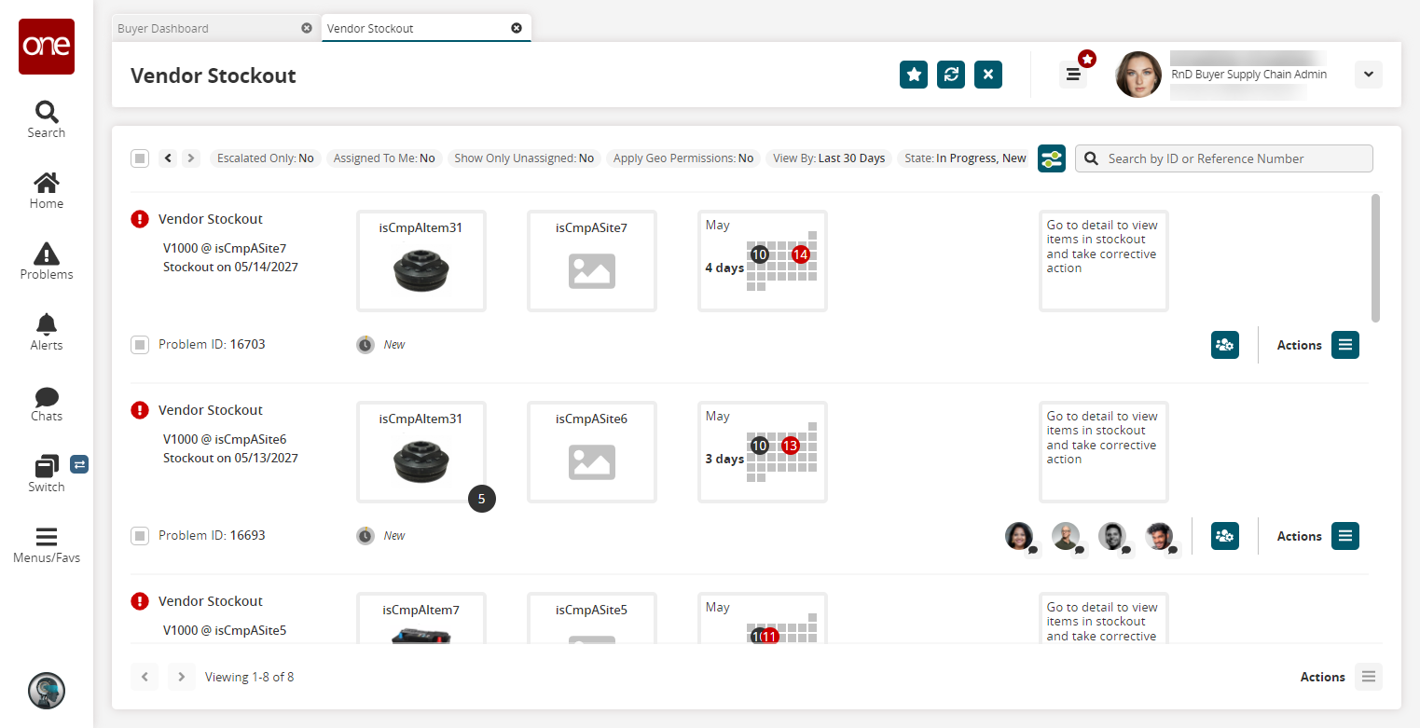The height and width of the screenshot is (728, 1420).
Task: Click assign-users icon for problem 16703
Action: pyautogui.click(x=1224, y=345)
